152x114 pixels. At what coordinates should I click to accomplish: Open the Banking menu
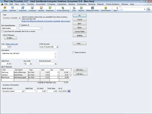coord(92,4)
